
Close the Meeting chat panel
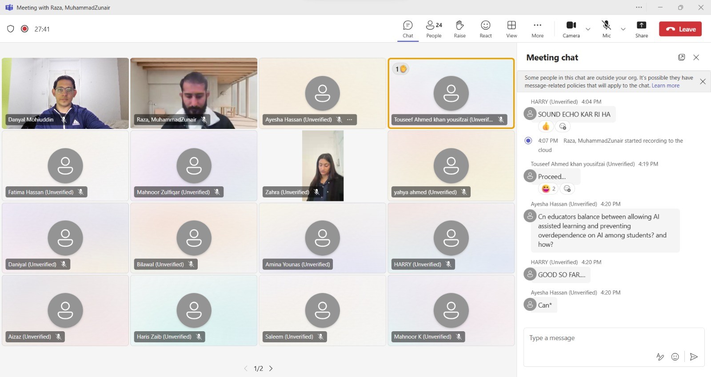696,57
